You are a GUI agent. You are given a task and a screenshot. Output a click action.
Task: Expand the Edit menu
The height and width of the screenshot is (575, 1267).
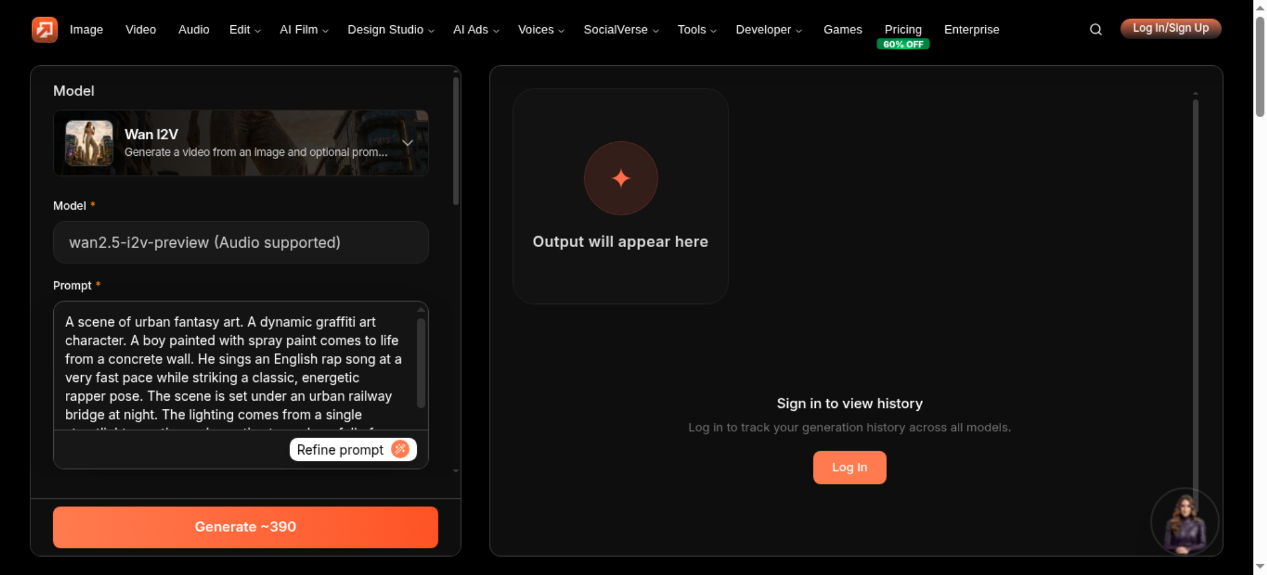click(x=245, y=30)
